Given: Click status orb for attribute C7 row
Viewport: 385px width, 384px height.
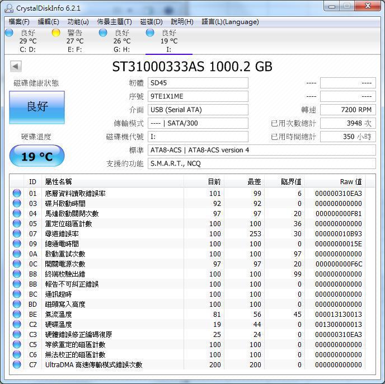Looking at the screenshot, I should [17, 364].
